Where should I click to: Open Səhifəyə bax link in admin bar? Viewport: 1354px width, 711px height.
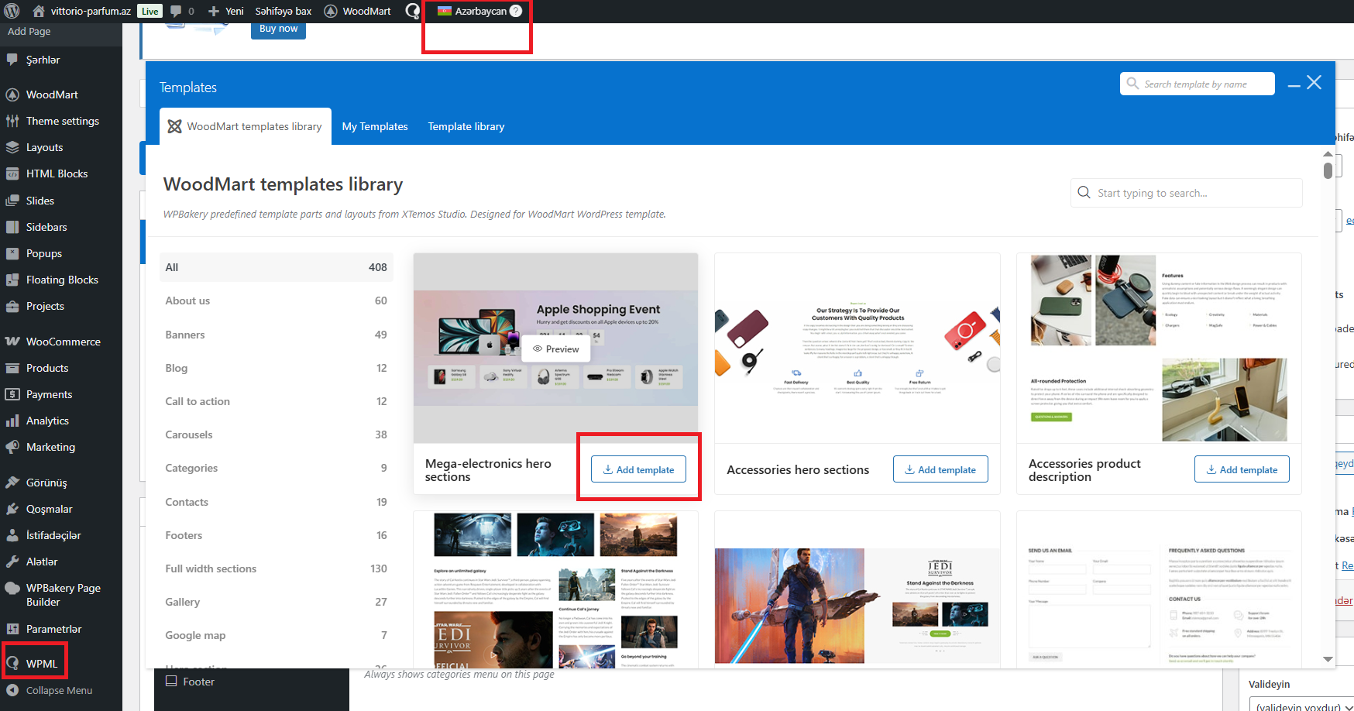[284, 11]
